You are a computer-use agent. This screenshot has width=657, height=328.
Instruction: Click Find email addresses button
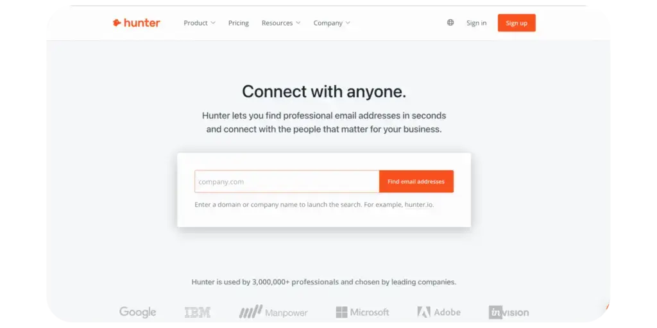click(416, 181)
